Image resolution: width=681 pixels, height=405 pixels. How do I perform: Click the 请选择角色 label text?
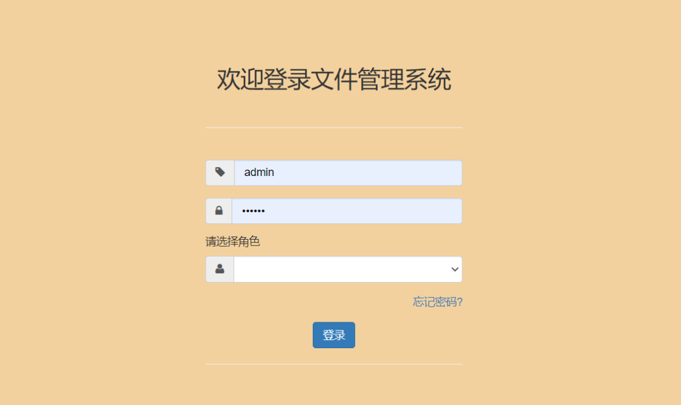tap(233, 242)
